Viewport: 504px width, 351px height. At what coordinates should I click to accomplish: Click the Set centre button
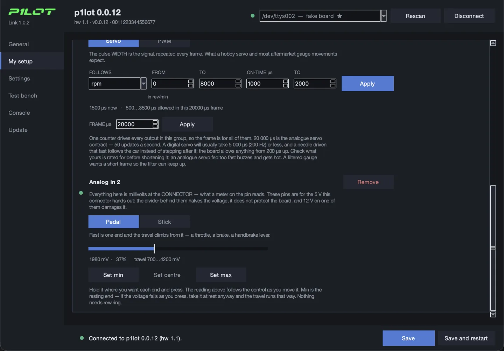167,275
